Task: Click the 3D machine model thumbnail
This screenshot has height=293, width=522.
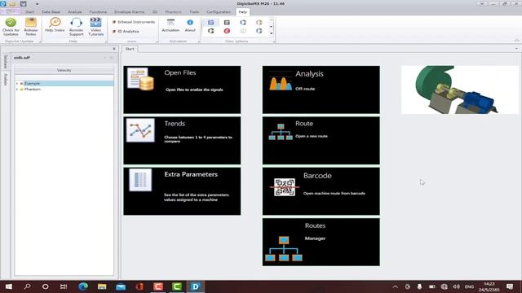Action: 460,90
